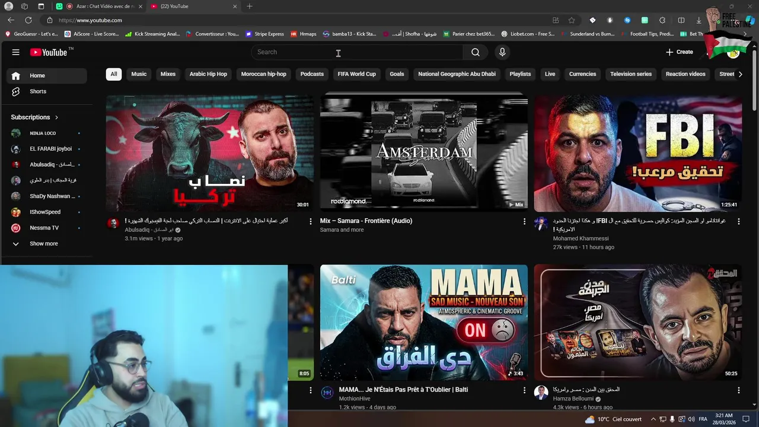Go back with browser back arrow
Viewport: 759px width, 427px height.
11,20
